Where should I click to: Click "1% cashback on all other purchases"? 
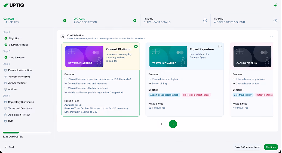(x=88, y=88)
